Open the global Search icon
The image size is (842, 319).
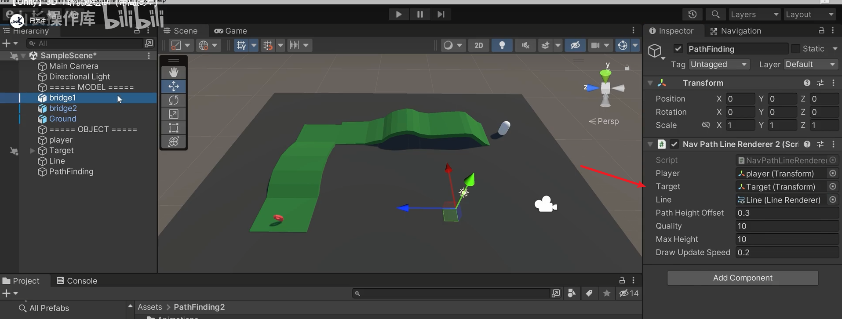pyautogui.click(x=715, y=14)
